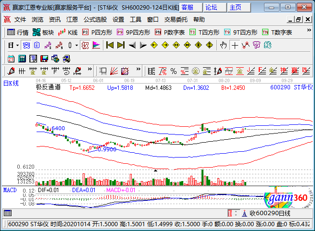Open the 文件 menu
Image resolution: width=315 pixels, height=231 pixels.
pyautogui.click(x=20, y=20)
